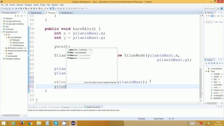Screen dimensions: 224x126
Task: Toggle Mark Occurrences toolbar button
Action: point(53,8)
